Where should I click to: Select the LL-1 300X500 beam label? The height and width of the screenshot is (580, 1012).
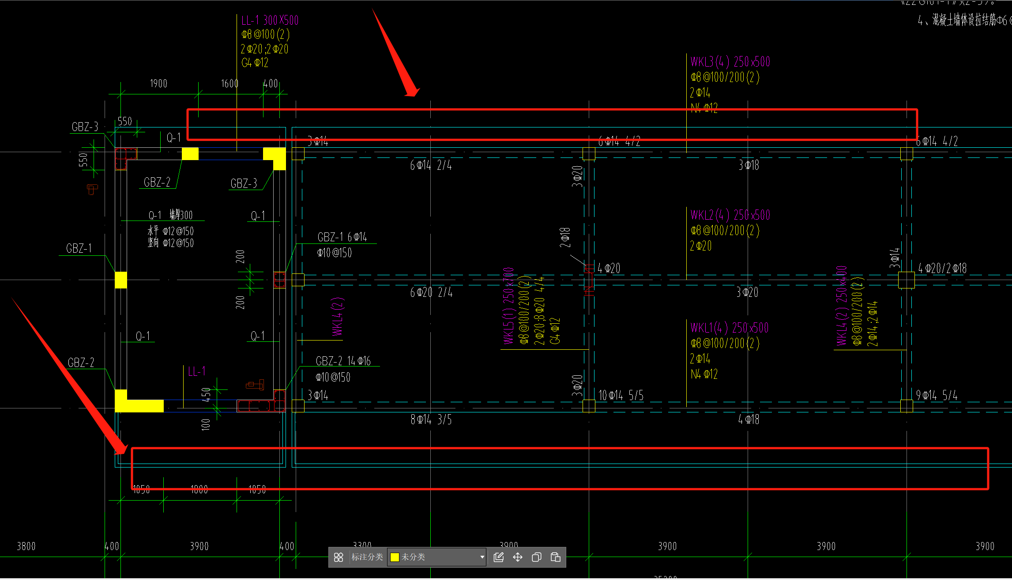coord(270,20)
